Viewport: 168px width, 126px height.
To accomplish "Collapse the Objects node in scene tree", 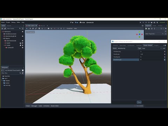I will click(3, 38).
